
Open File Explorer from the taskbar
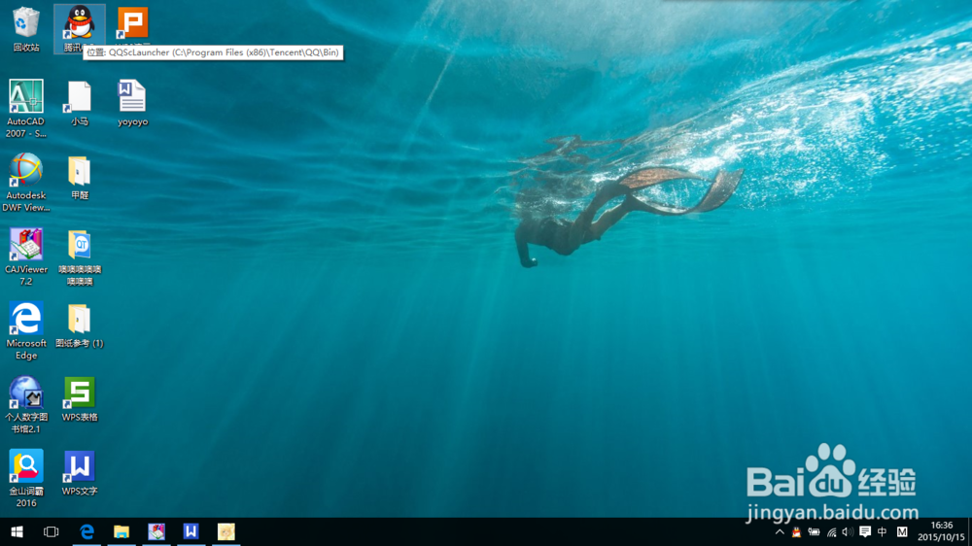coord(121,531)
